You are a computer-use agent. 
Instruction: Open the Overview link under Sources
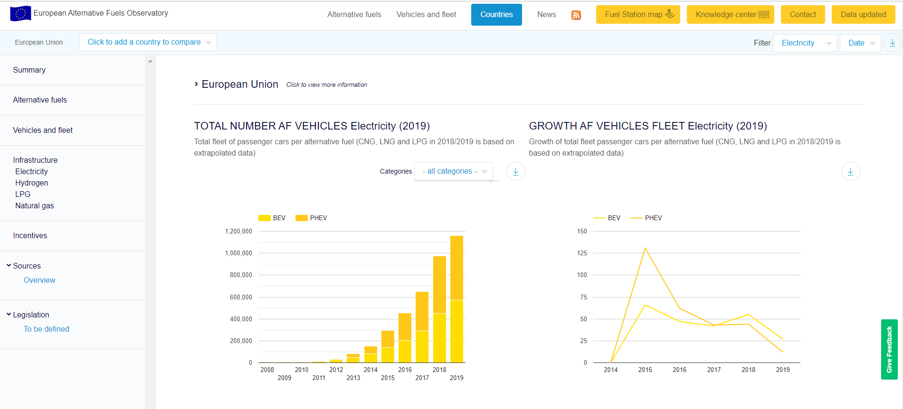pyautogui.click(x=39, y=280)
